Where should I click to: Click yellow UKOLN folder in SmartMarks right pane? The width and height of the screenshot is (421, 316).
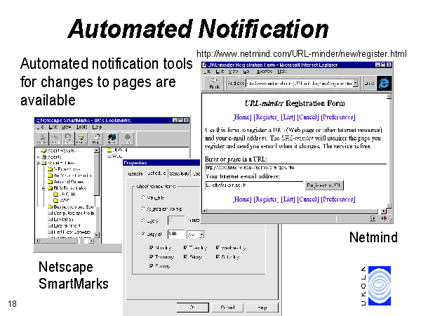click(109, 150)
